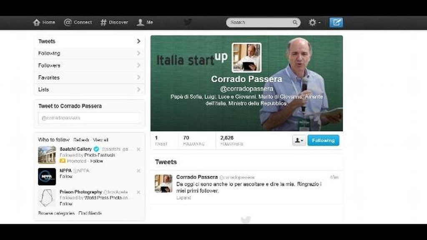The height and width of the screenshot is (240, 427).
Task: Click the profile picture in header banner
Action: 246,57
